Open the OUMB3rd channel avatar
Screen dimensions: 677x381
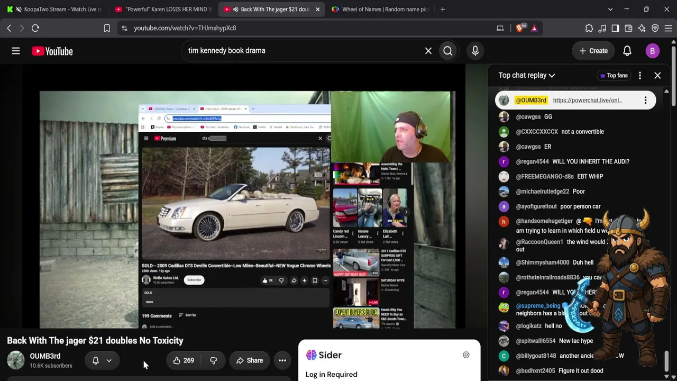[16, 360]
